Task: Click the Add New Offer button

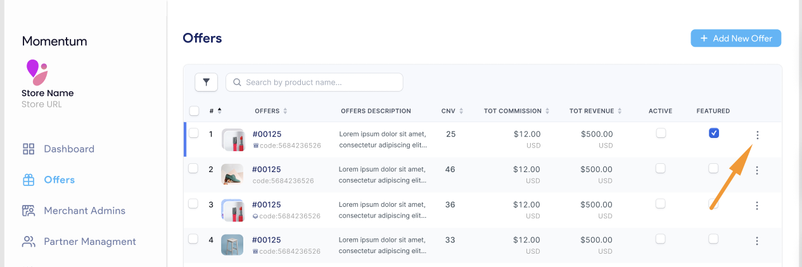Action: tap(735, 39)
